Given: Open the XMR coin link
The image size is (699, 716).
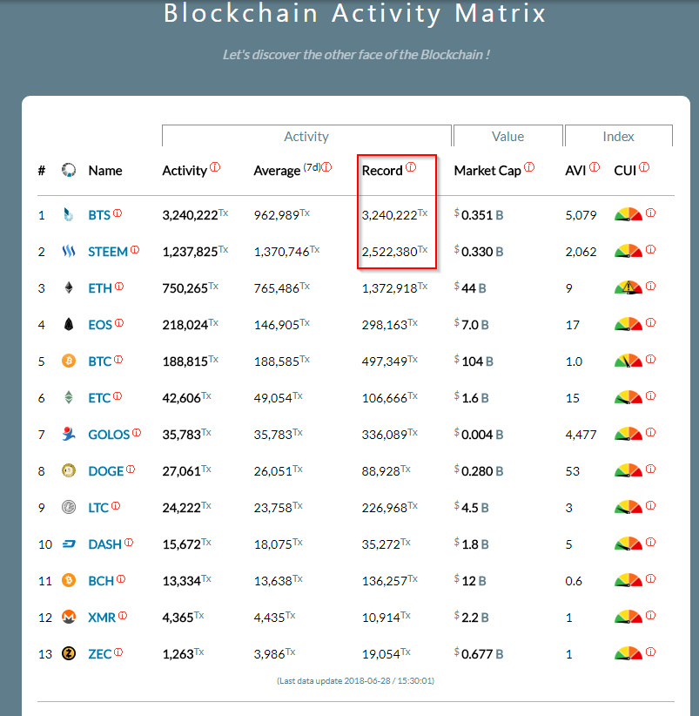Looking at the screenshot, I should [102, 618].
